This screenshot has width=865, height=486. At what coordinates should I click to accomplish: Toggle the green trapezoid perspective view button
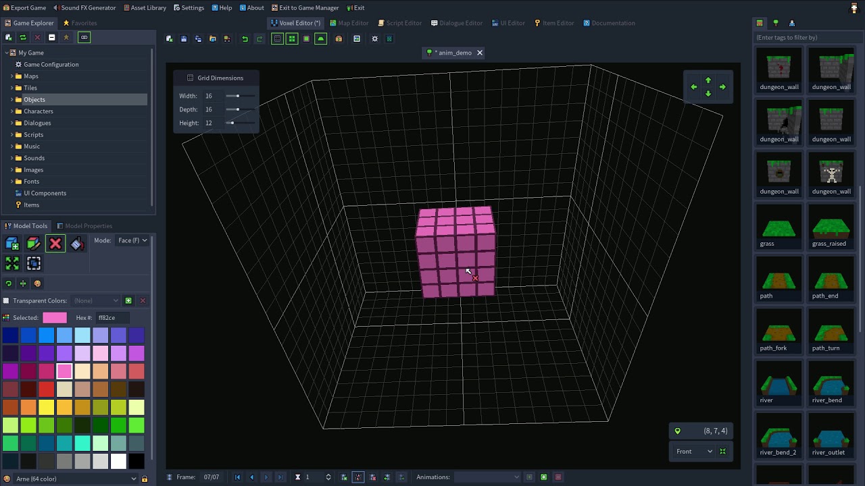321,38
